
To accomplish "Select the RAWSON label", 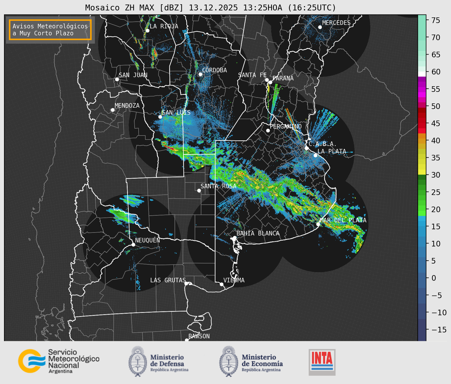I will point(199,336).
